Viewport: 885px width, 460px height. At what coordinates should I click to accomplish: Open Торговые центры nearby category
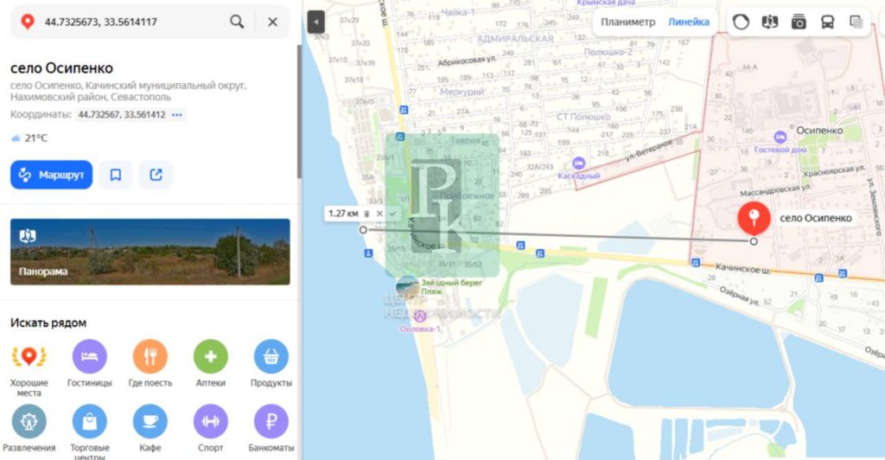click(x=89, y=431)
